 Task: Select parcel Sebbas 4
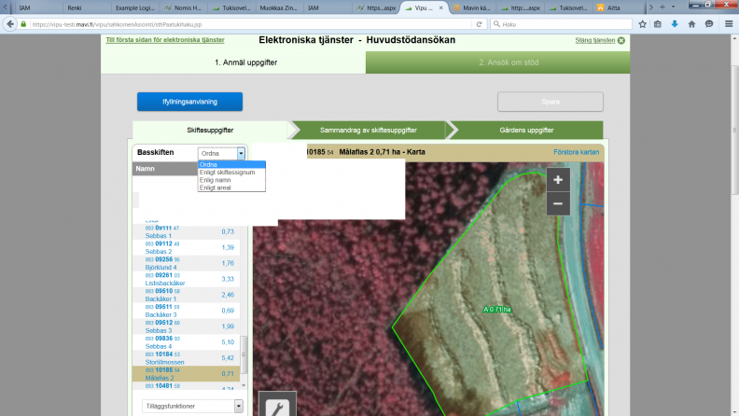tap(187, 342)
